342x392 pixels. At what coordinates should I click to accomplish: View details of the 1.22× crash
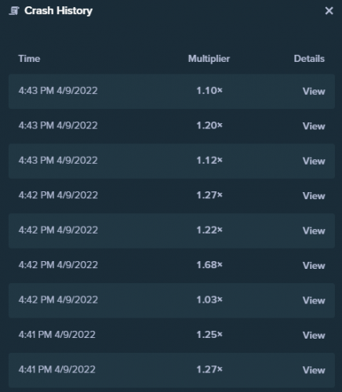(x=314, y=230)
